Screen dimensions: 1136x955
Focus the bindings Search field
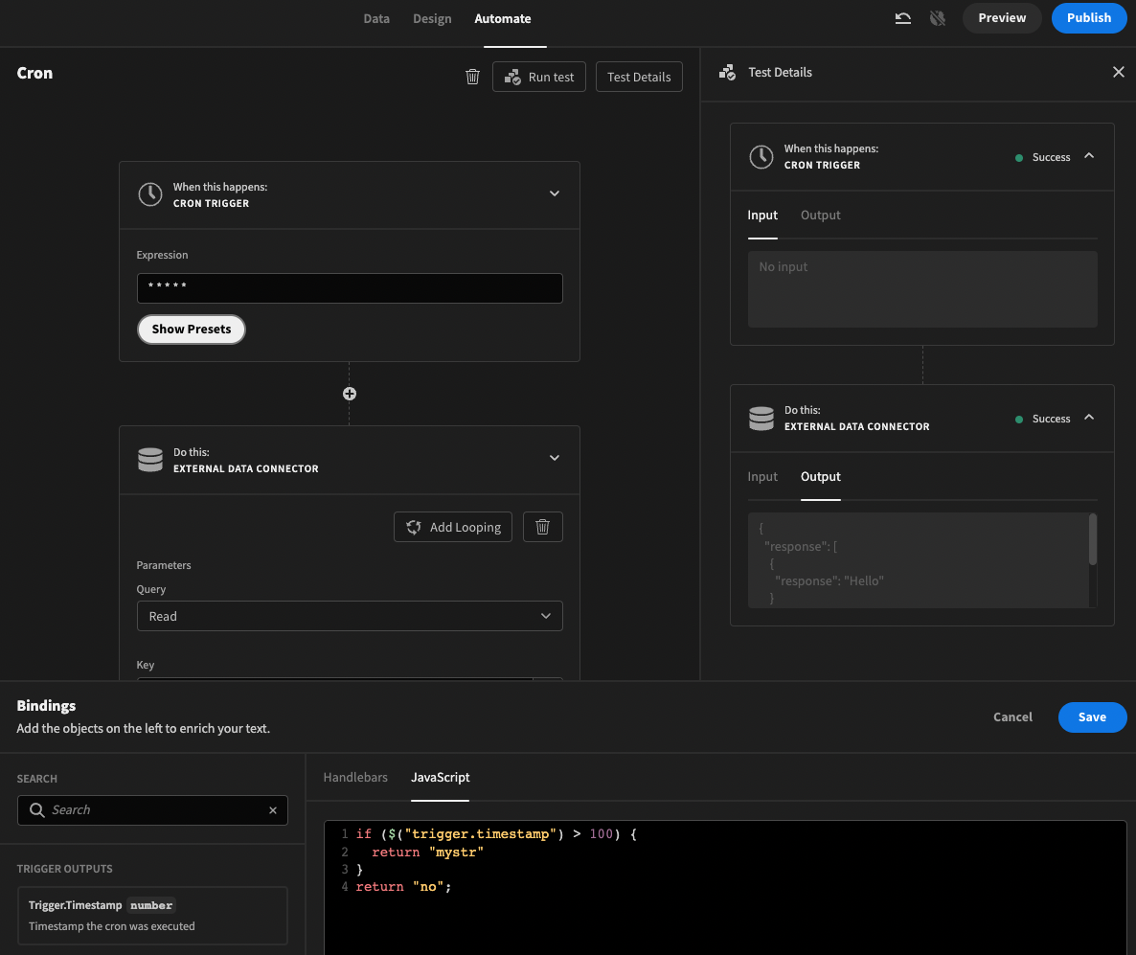[152, 810]
